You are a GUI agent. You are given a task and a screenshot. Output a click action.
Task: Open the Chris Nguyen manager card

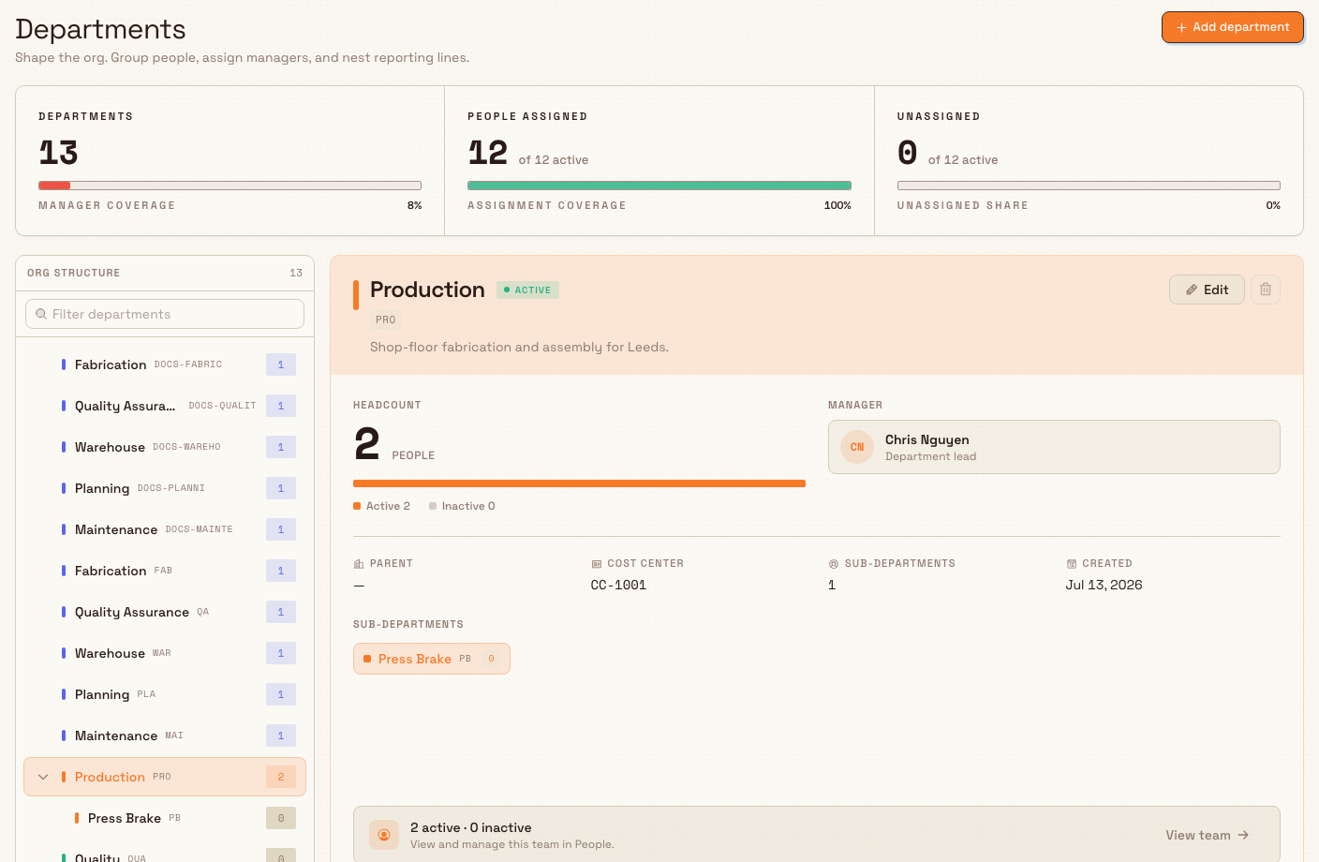1054,447
